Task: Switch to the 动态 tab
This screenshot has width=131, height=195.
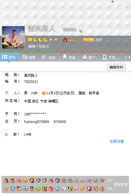Action: (x=49, y=57)
